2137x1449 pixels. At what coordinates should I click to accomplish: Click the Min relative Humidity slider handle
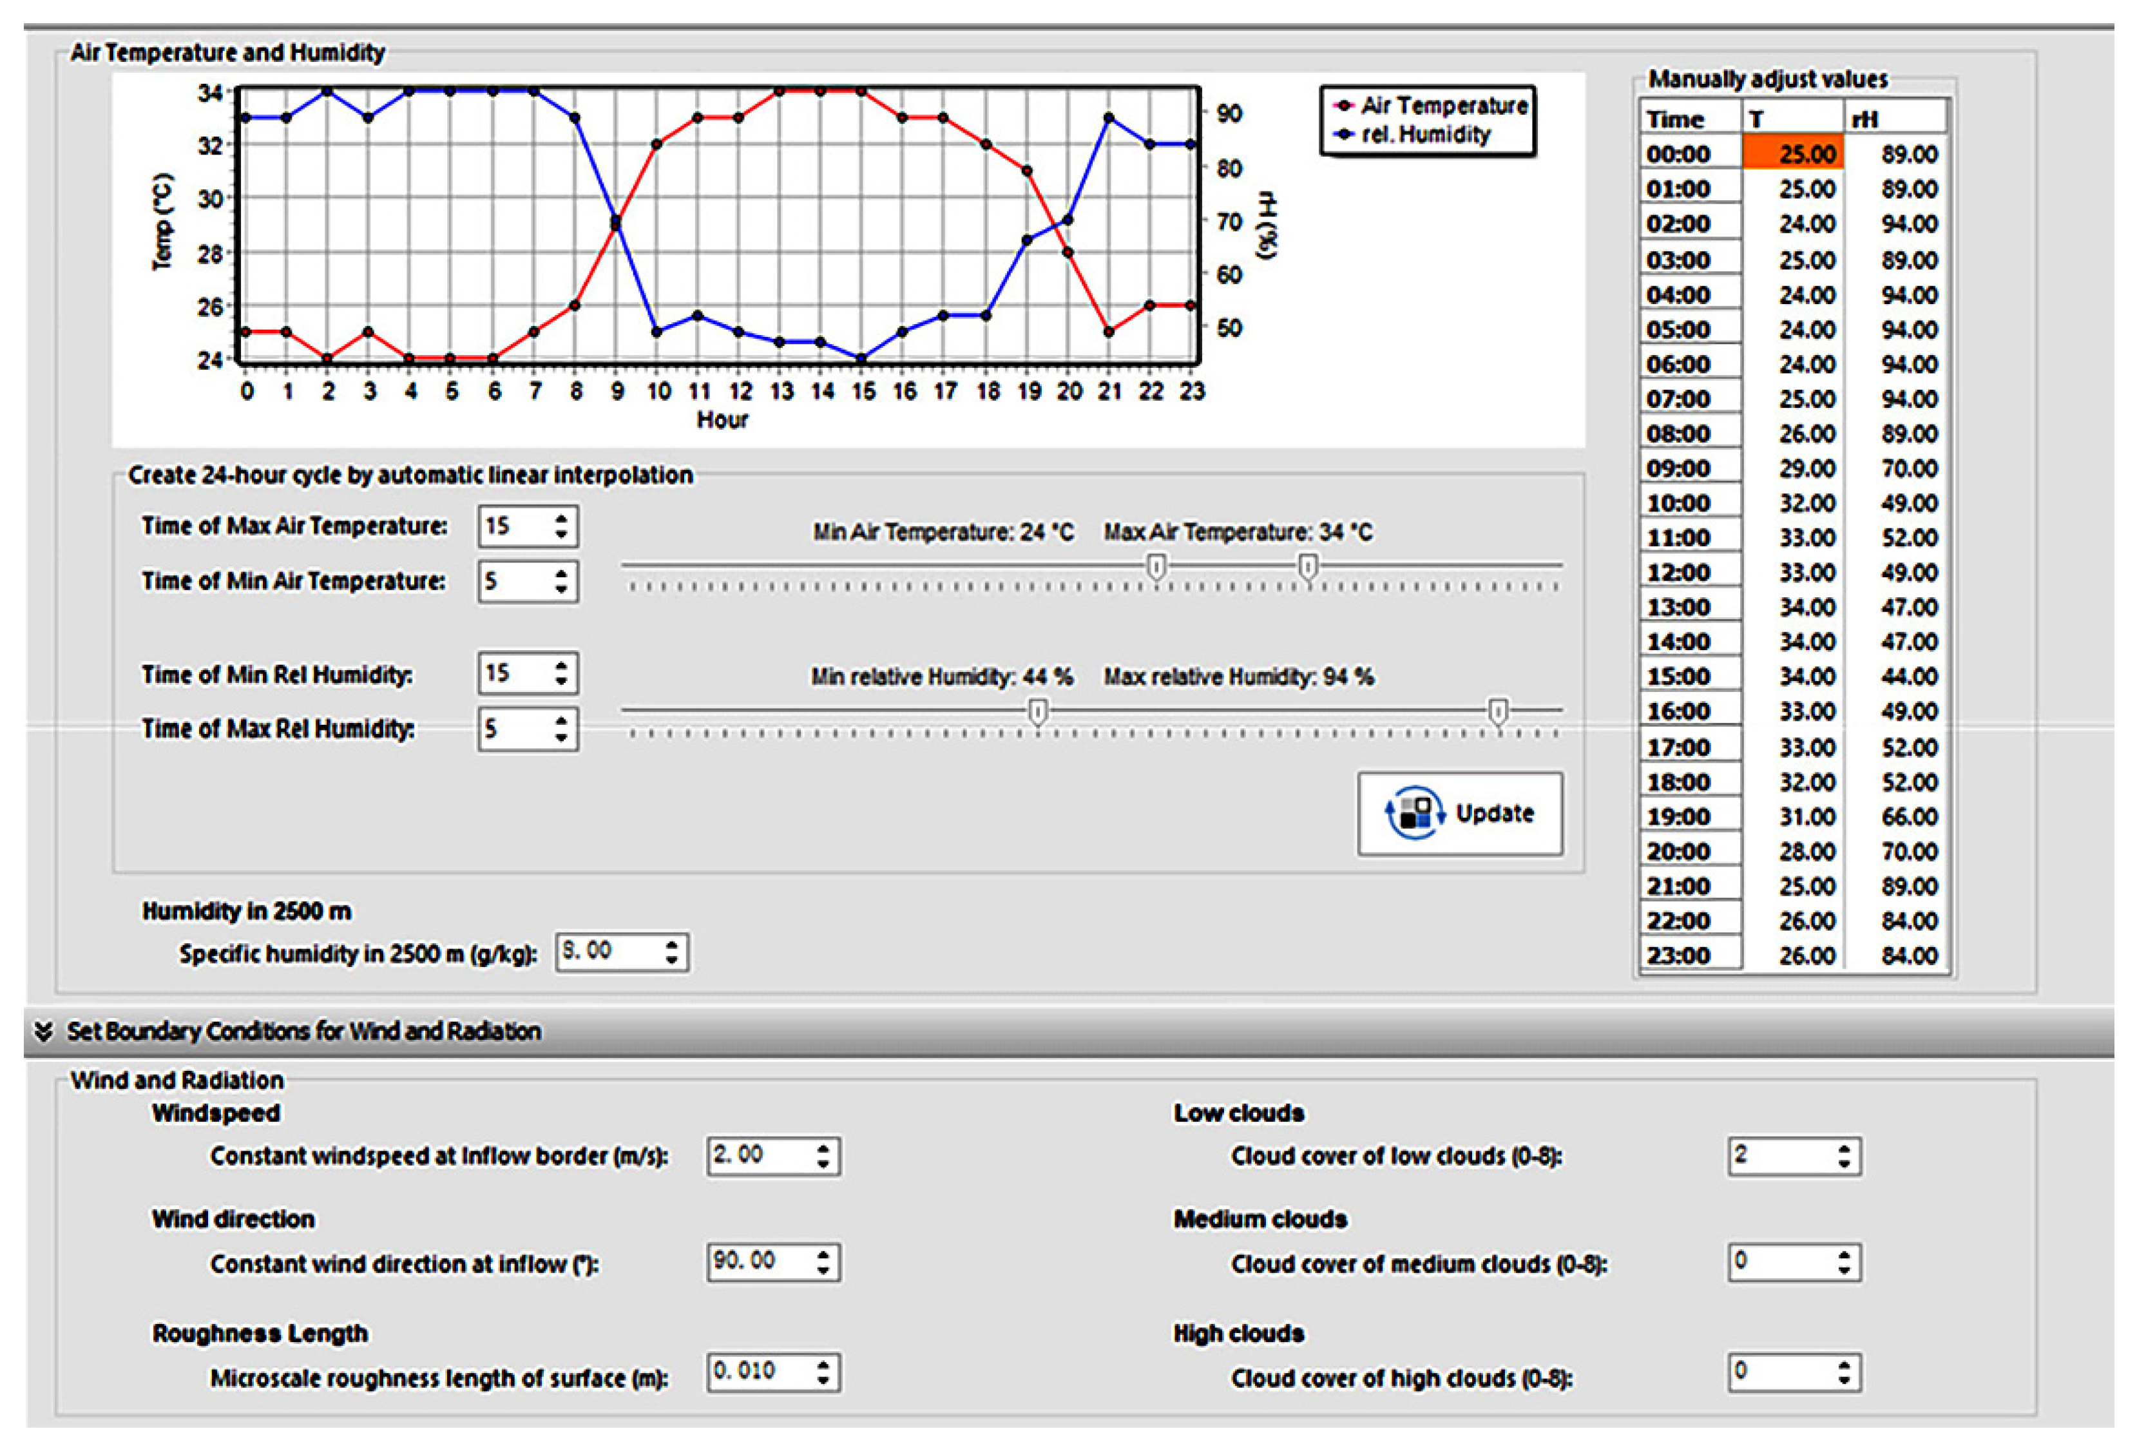pyautogui.click(x=1037, y=712)
